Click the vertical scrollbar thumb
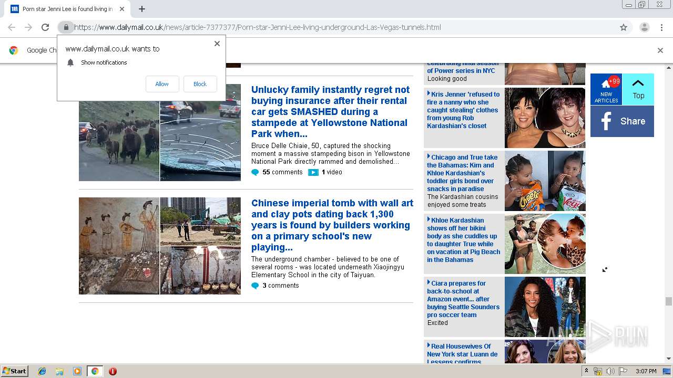 pos(668,301)
